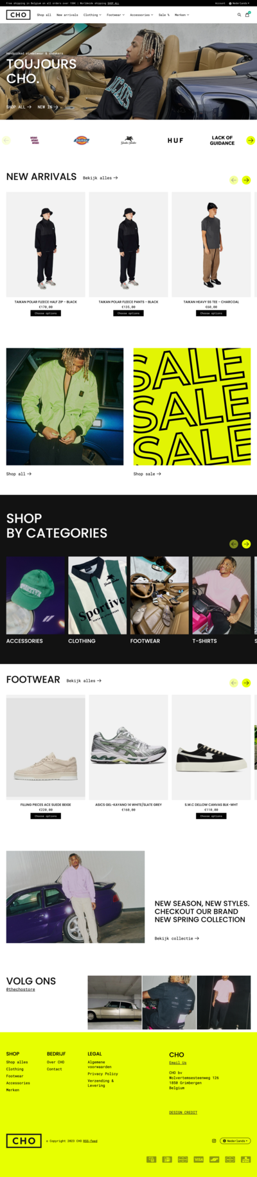Open Instagram icon in footer
This screenshot has width=257, height=1177.
click(x=214, y=1141)
